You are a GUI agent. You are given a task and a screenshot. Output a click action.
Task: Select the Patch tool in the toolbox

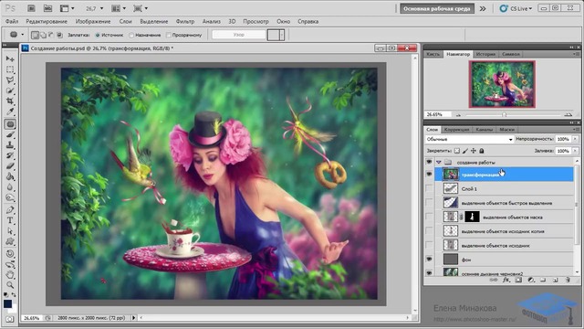[10, 124]
